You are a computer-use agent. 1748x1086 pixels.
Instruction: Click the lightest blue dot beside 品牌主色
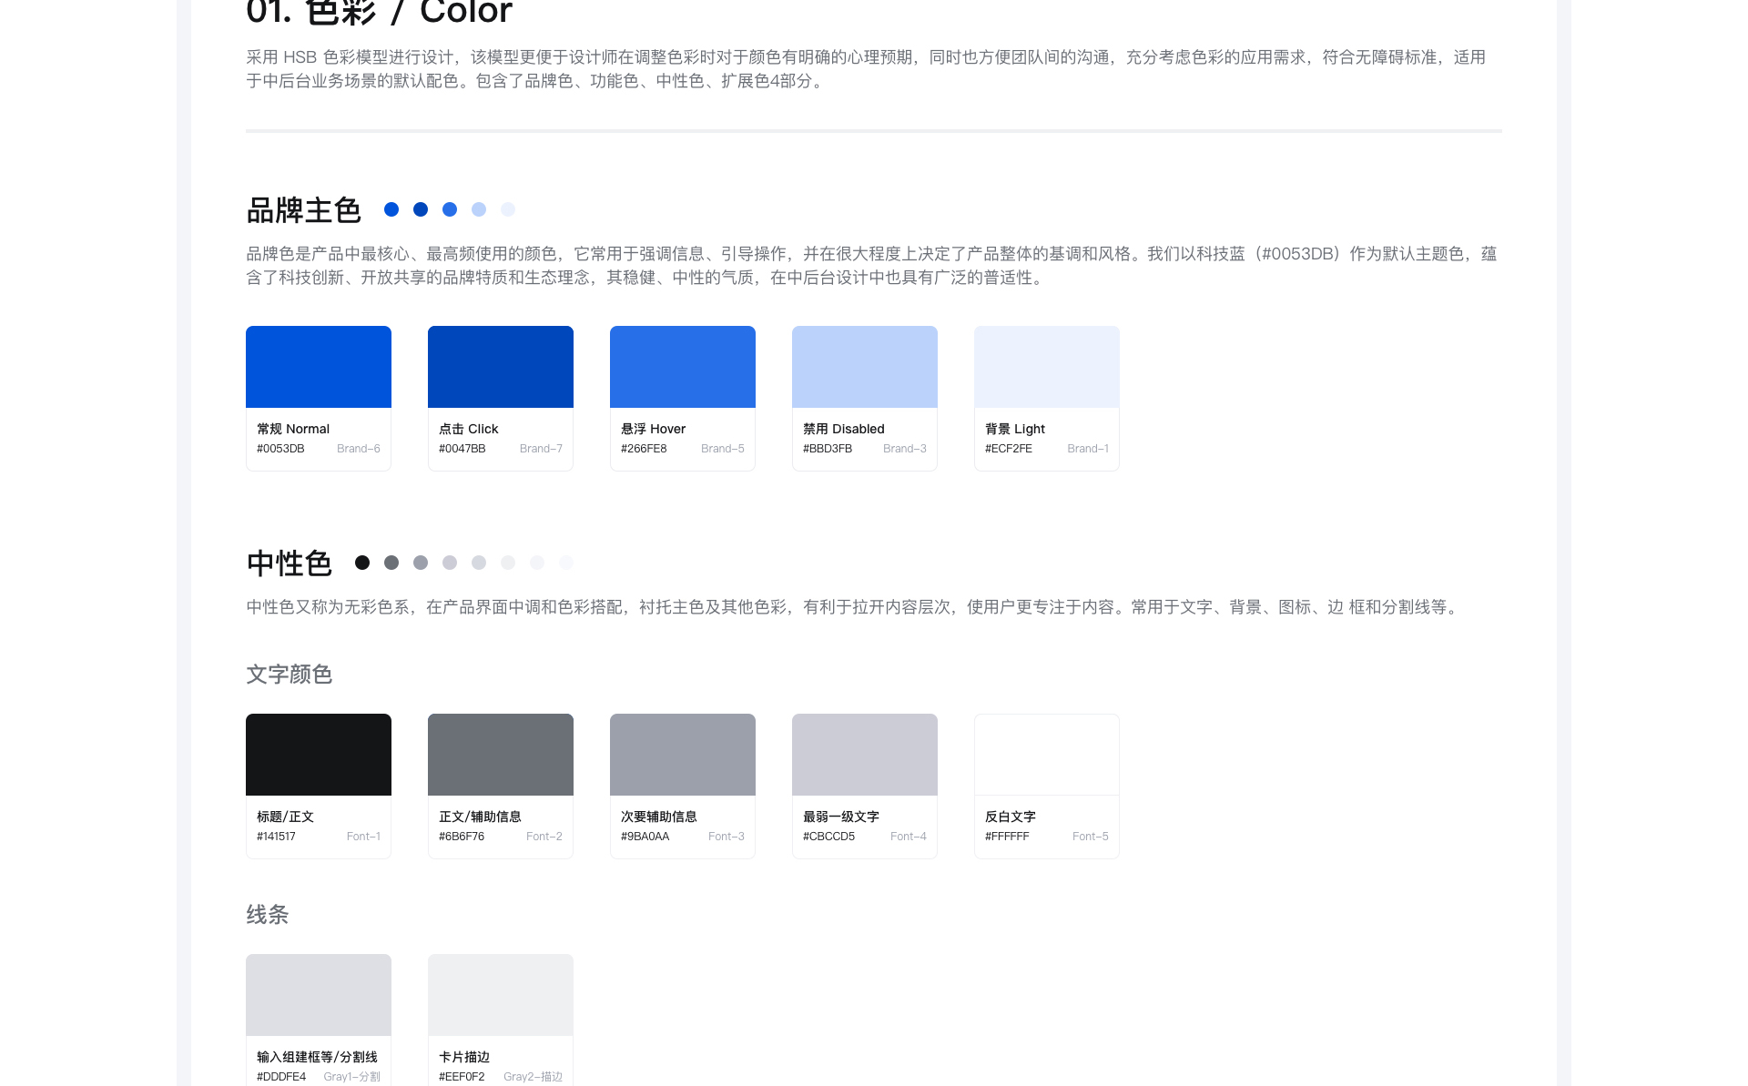click(x=508, y=209)
